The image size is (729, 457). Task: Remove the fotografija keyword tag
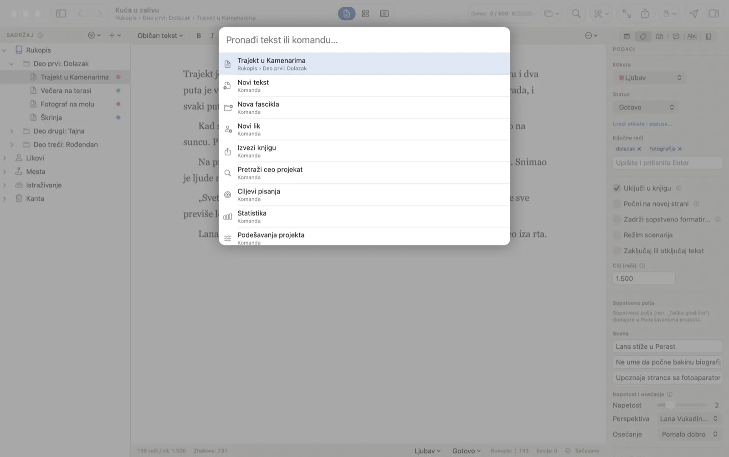click(x=680, y=149)
